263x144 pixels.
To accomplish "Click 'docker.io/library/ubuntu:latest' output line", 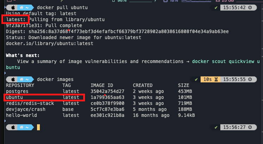I will (49, 44).
